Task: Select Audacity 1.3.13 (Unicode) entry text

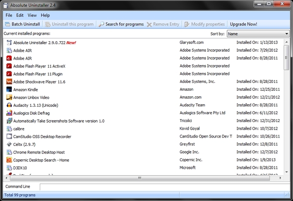Action: coord(36,105)
